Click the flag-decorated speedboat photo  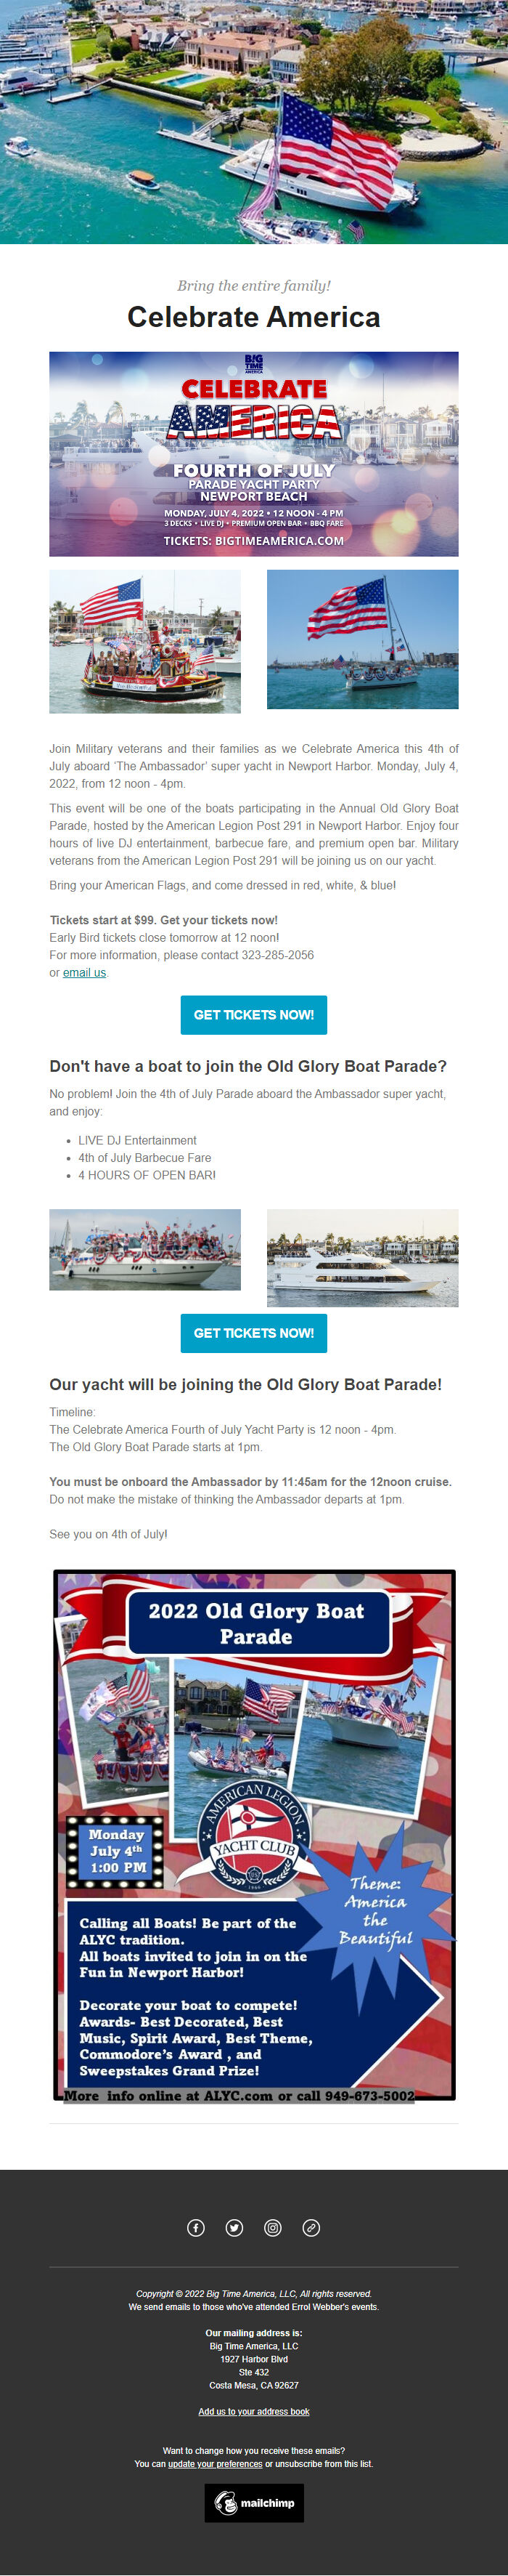pos(144,1249)
